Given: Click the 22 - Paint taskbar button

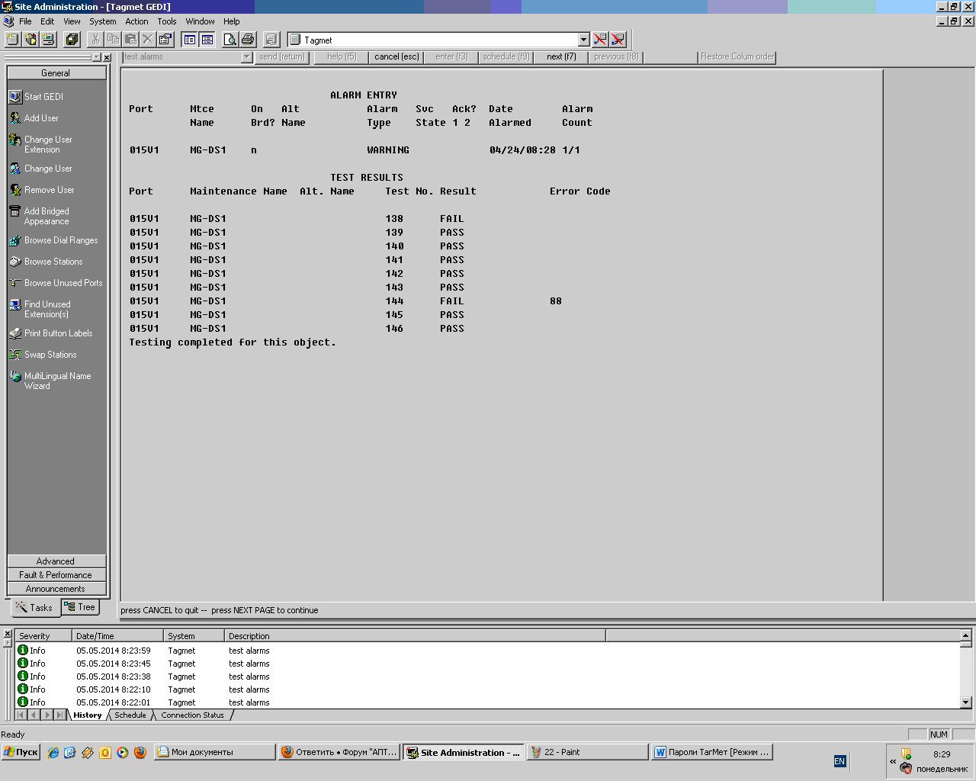Looking at the screenshot, I should [587, 752].
